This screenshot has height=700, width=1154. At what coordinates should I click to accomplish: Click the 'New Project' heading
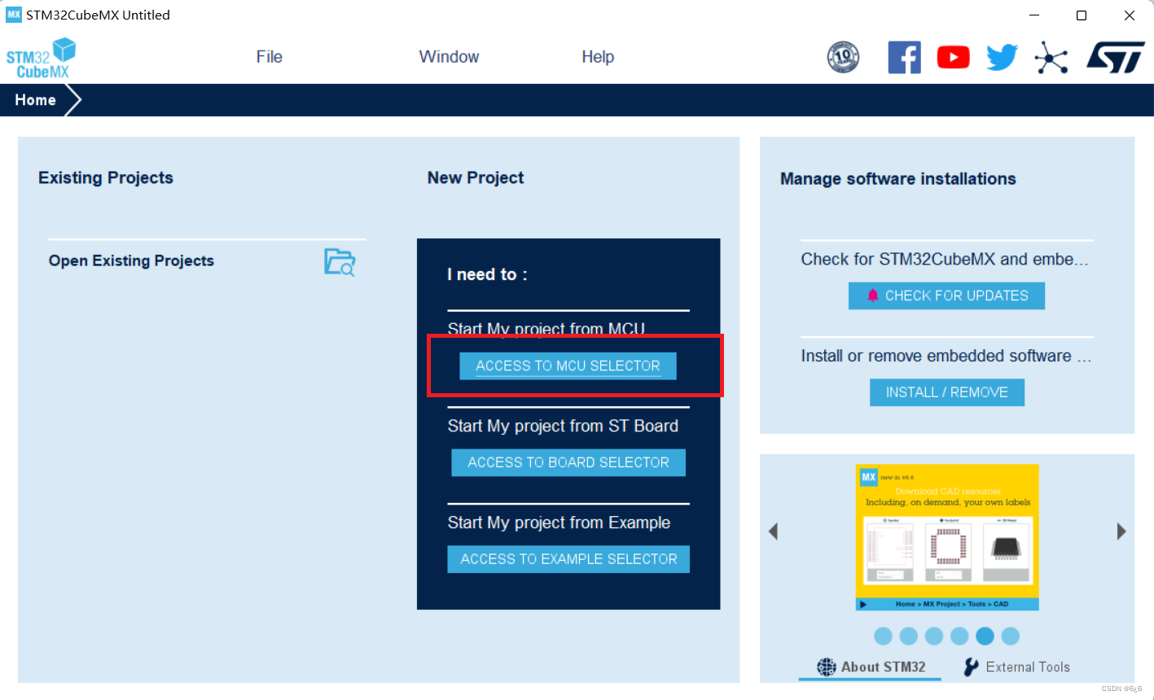(476, 177)
